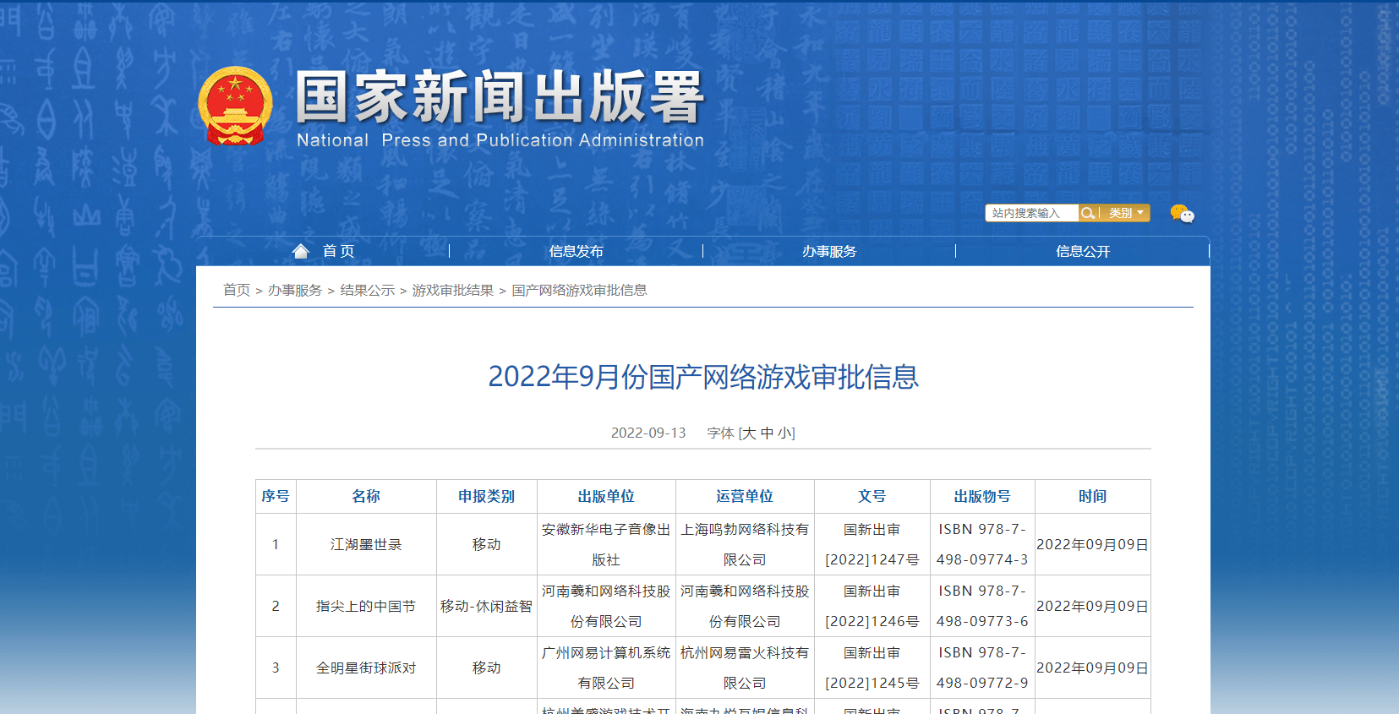
Task: Open the WeChat icon near search
Action: pyautogui.click(x=1182, y=213)
